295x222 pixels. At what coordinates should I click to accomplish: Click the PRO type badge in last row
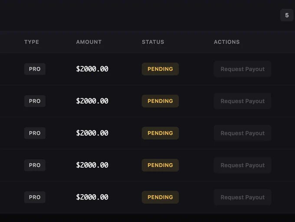[x=35, y=197]
